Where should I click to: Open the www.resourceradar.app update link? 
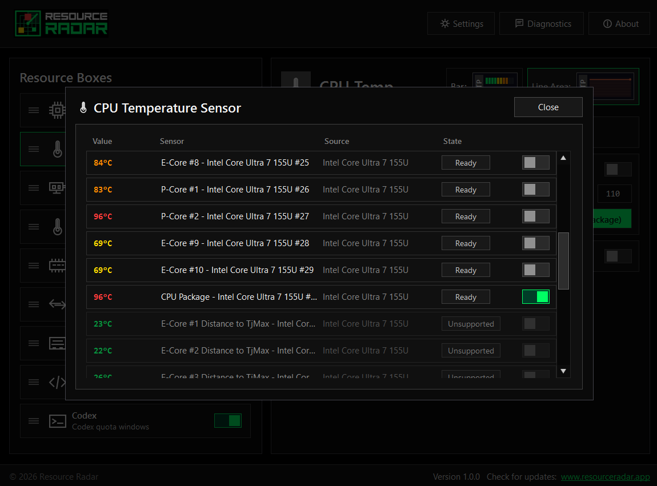605,477
